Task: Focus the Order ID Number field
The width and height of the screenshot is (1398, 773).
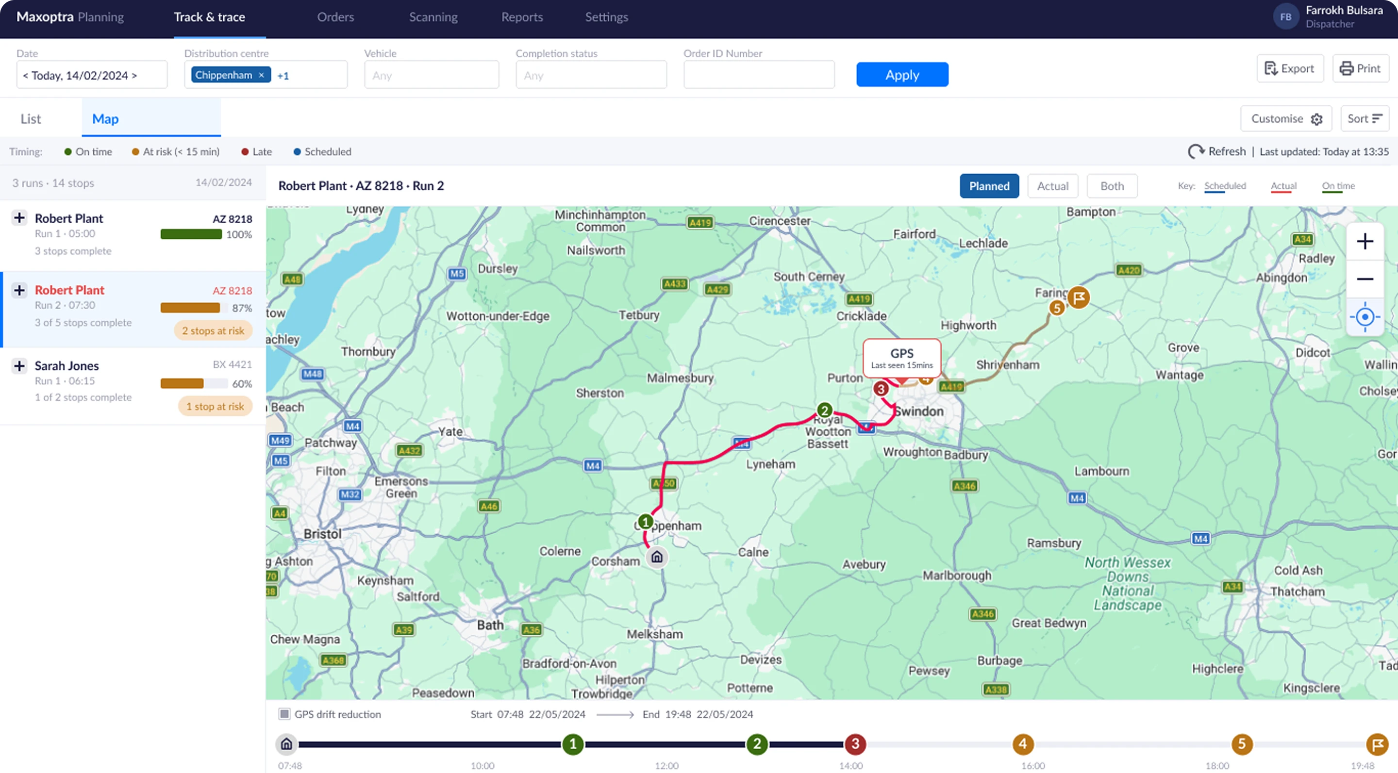Action: click(x=759, y=75)
